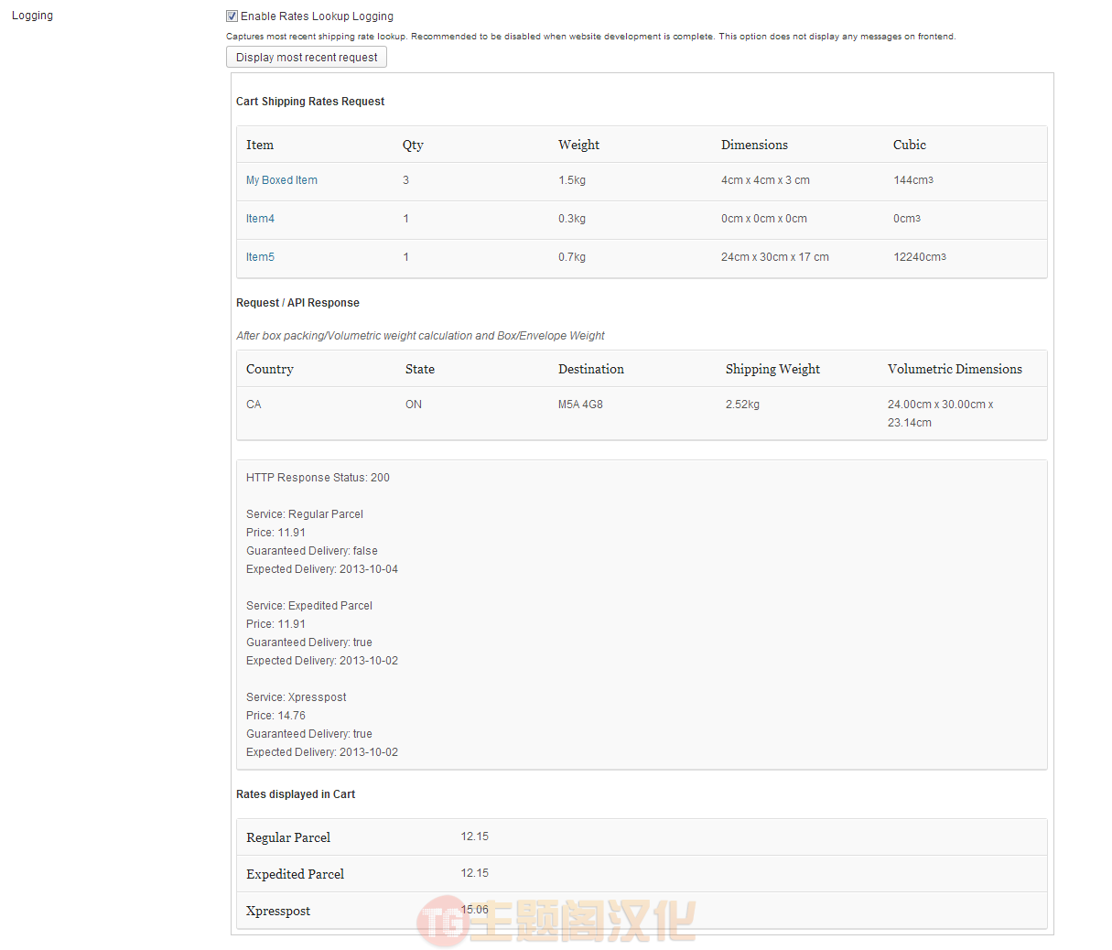Open the Item4 product link
Viewport: 1112px width, 950px height.
(260, 219)
